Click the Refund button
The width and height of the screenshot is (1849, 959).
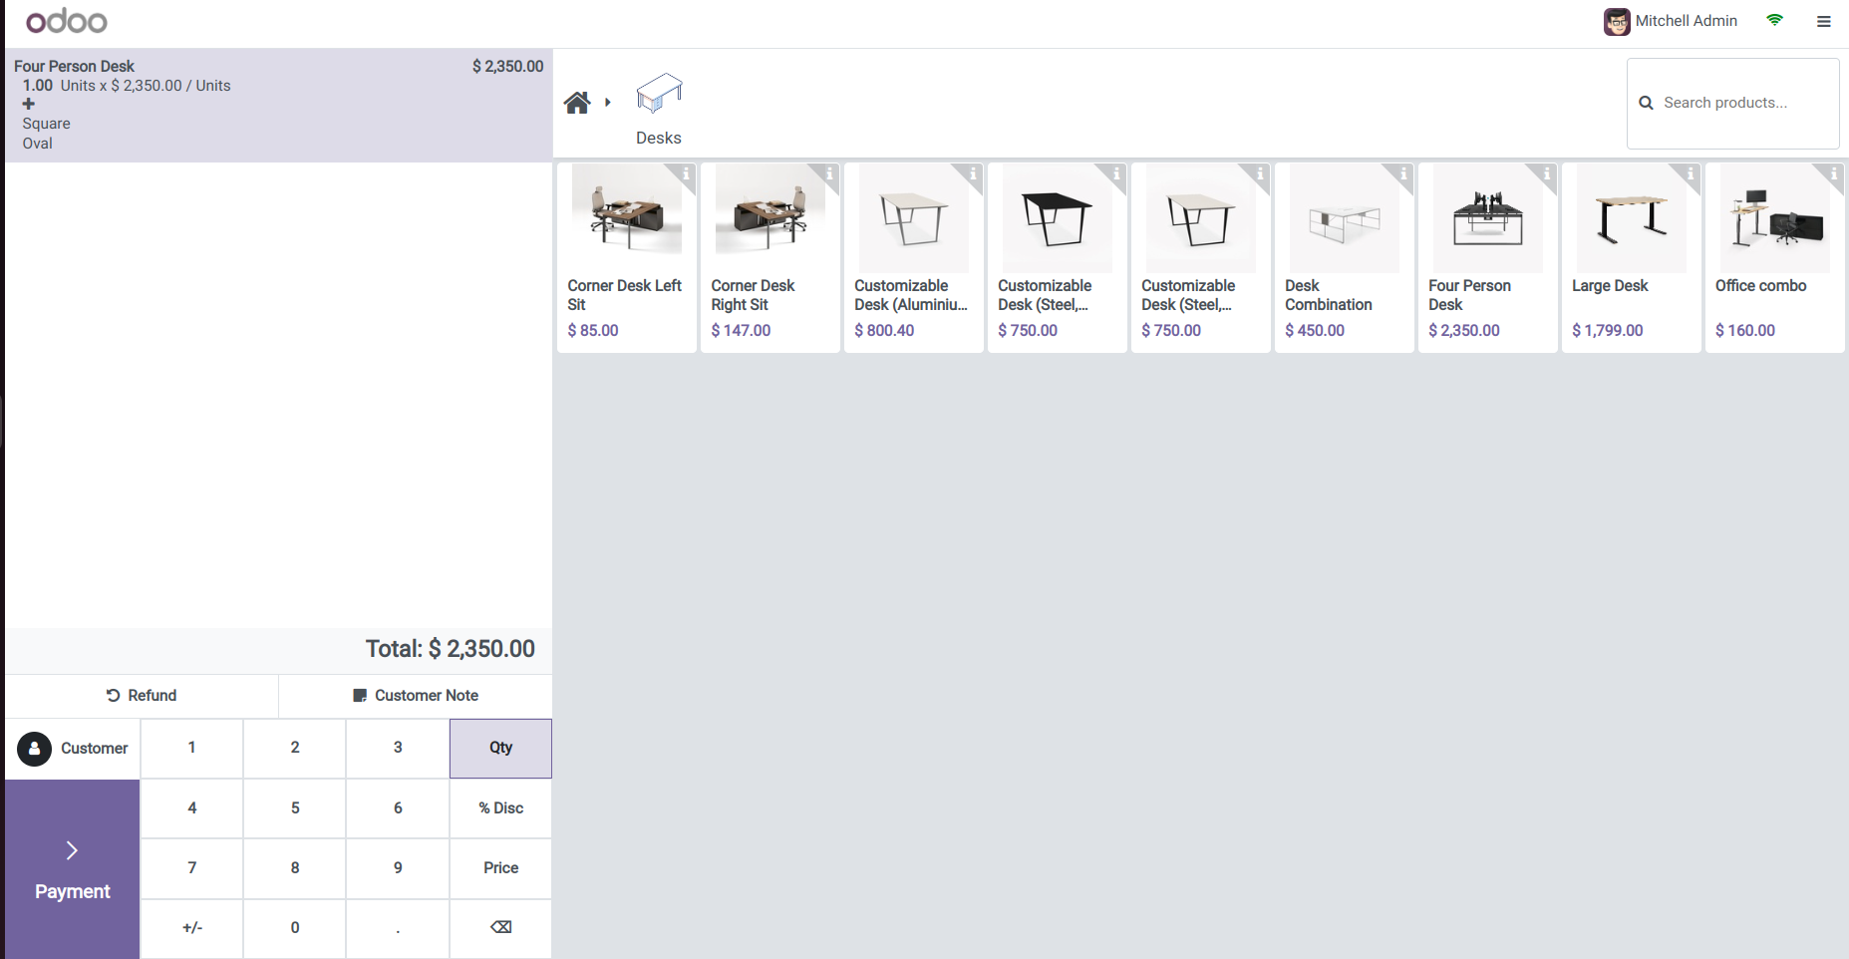[x=142, y=696]
